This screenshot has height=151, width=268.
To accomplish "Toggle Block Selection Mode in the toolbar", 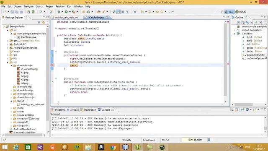I will 123,12.
